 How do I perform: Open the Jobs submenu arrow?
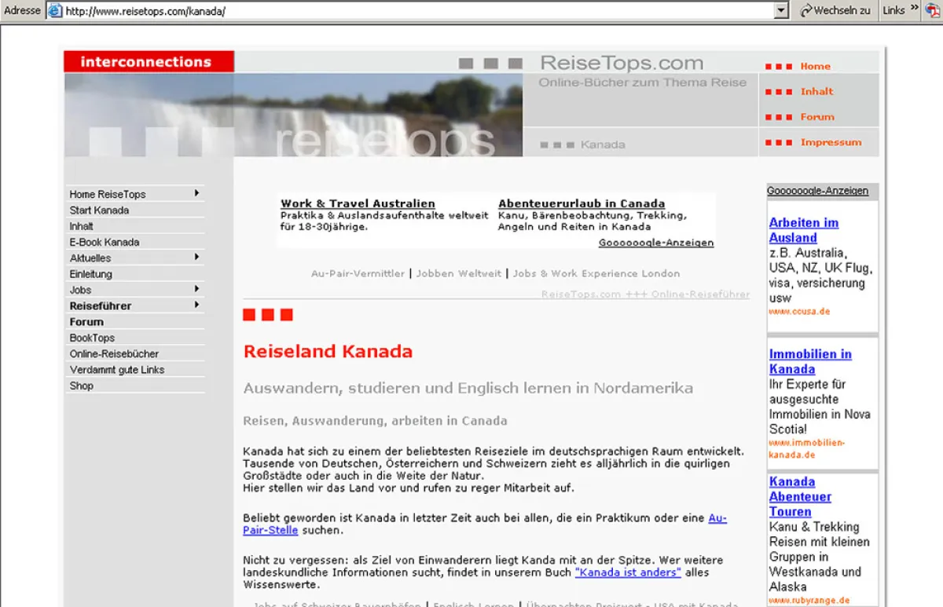[x=196, y=290]
